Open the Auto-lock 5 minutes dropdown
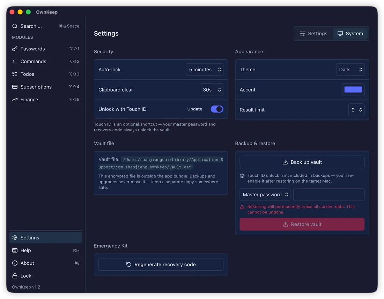 (205, 70)
